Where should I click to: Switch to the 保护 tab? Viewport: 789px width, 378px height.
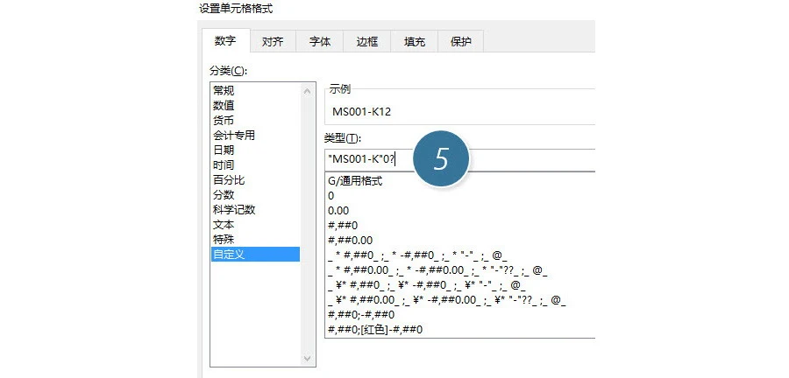461,42
